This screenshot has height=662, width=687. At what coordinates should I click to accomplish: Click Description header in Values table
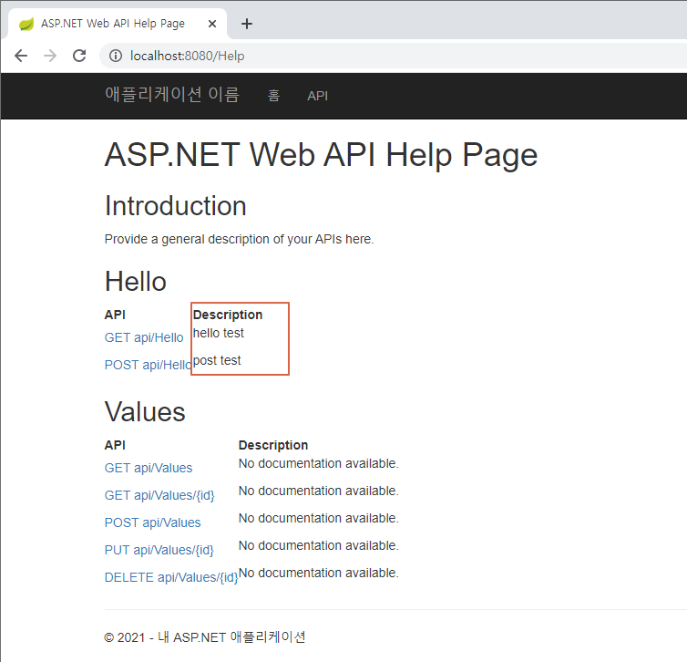click(273, 445)
